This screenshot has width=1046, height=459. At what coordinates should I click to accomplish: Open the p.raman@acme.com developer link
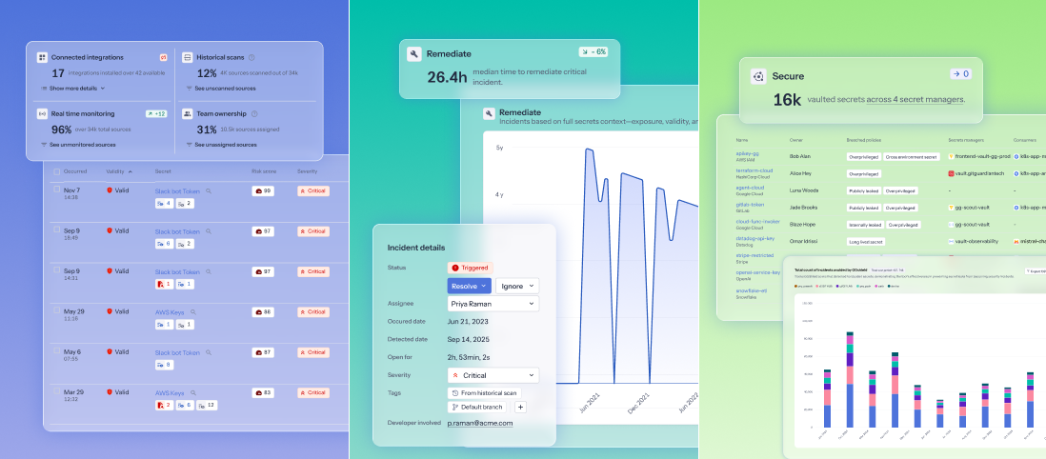[x=479, y=423]
